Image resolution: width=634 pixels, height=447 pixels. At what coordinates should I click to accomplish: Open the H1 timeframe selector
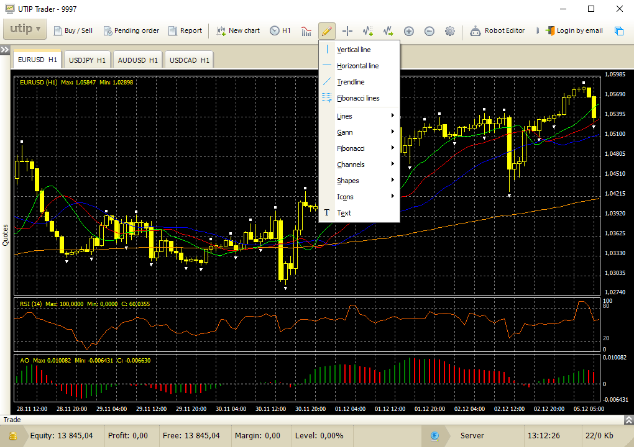coord(280,30)
